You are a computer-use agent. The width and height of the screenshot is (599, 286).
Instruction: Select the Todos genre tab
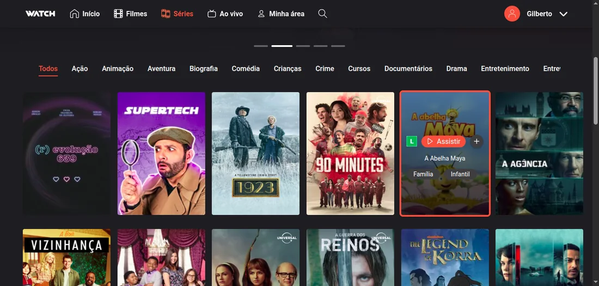coord(48,69)
